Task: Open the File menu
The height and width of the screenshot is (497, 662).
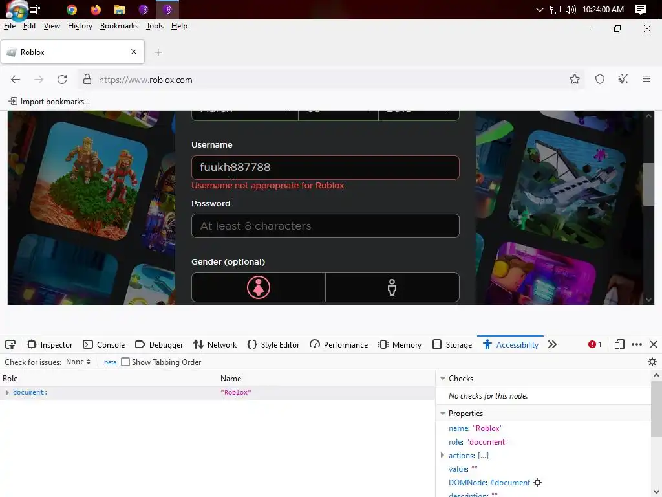Action: (x=10, y=26)
